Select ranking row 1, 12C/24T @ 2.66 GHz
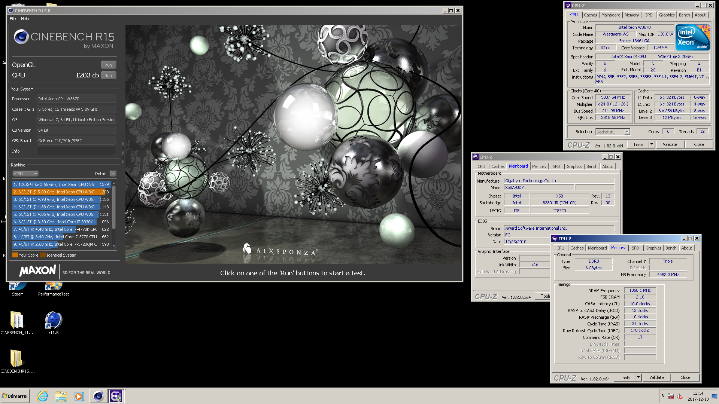719x404 pixels. [x=61, y=184]
